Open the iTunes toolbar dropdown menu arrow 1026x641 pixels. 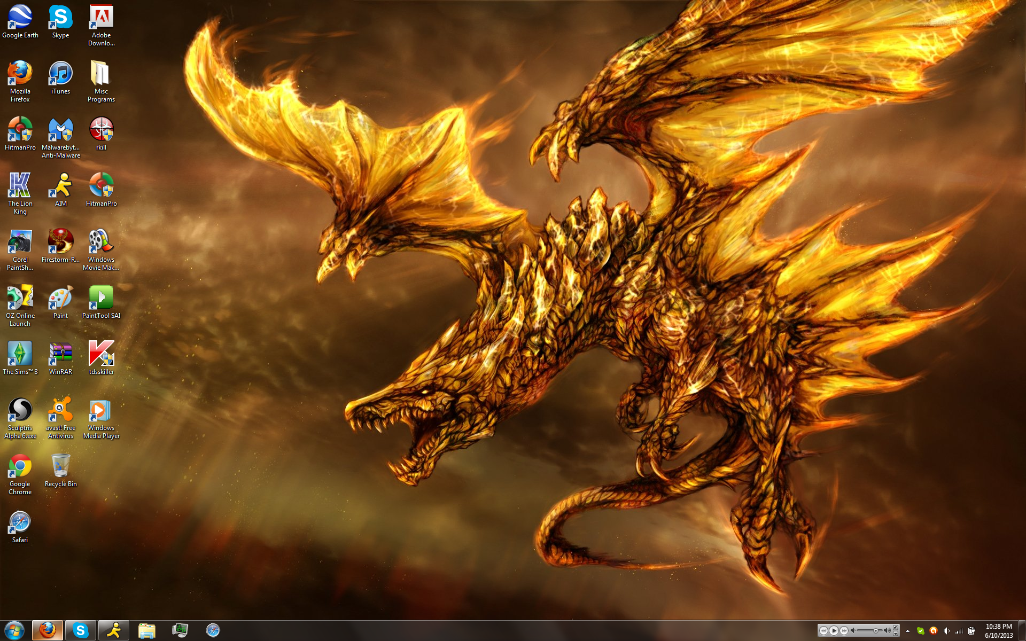(x=896, y=634)
